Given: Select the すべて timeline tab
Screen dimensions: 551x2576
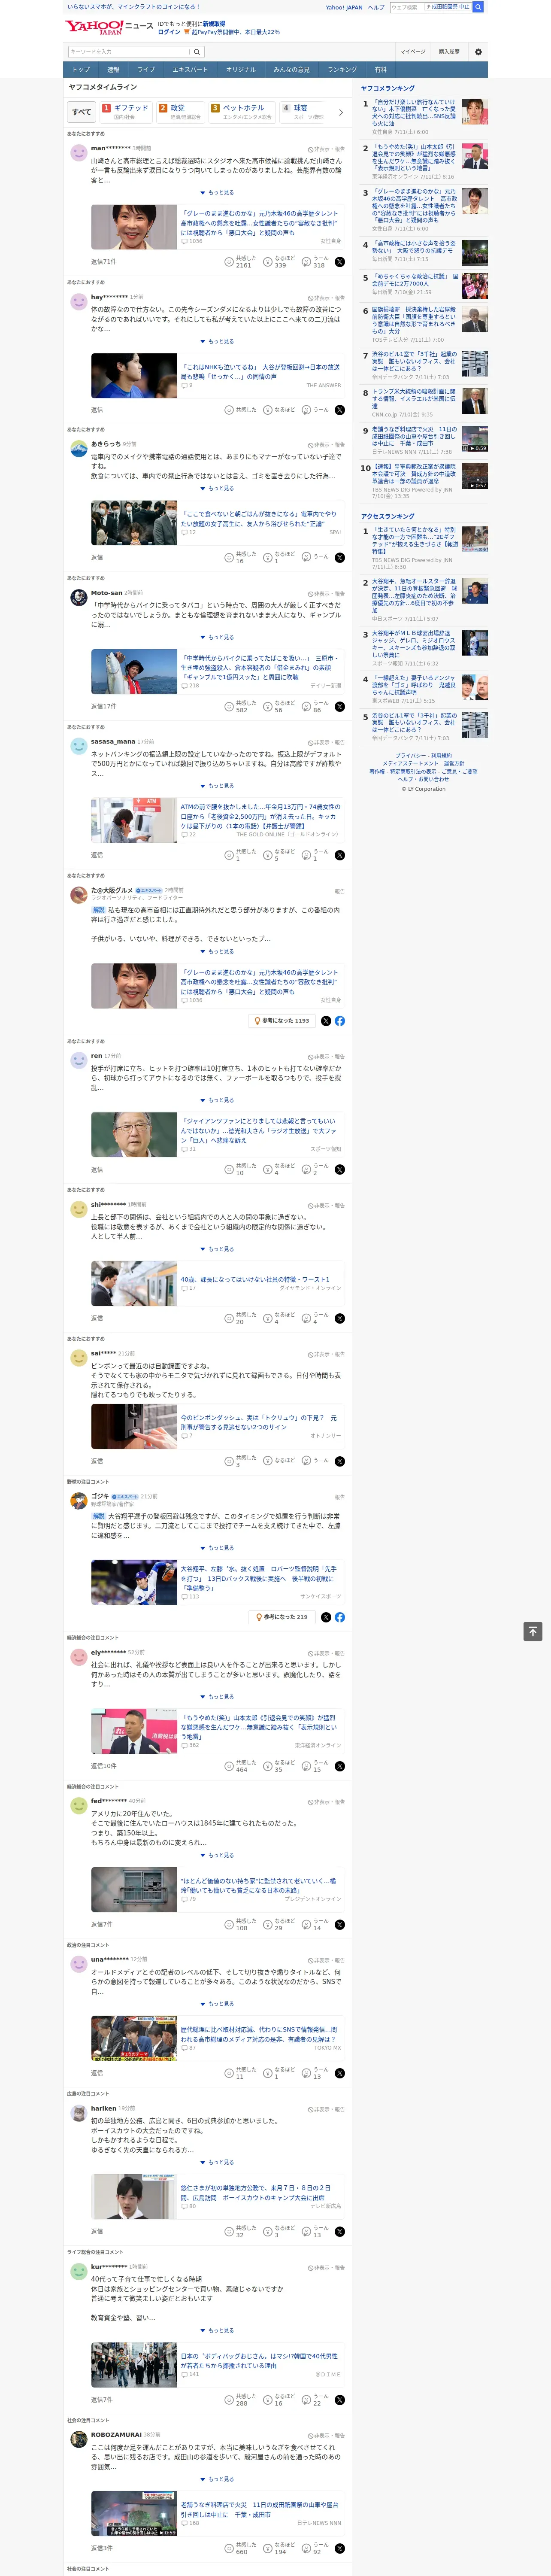Looking at the screenshot, I should click(x=82, y=112).
